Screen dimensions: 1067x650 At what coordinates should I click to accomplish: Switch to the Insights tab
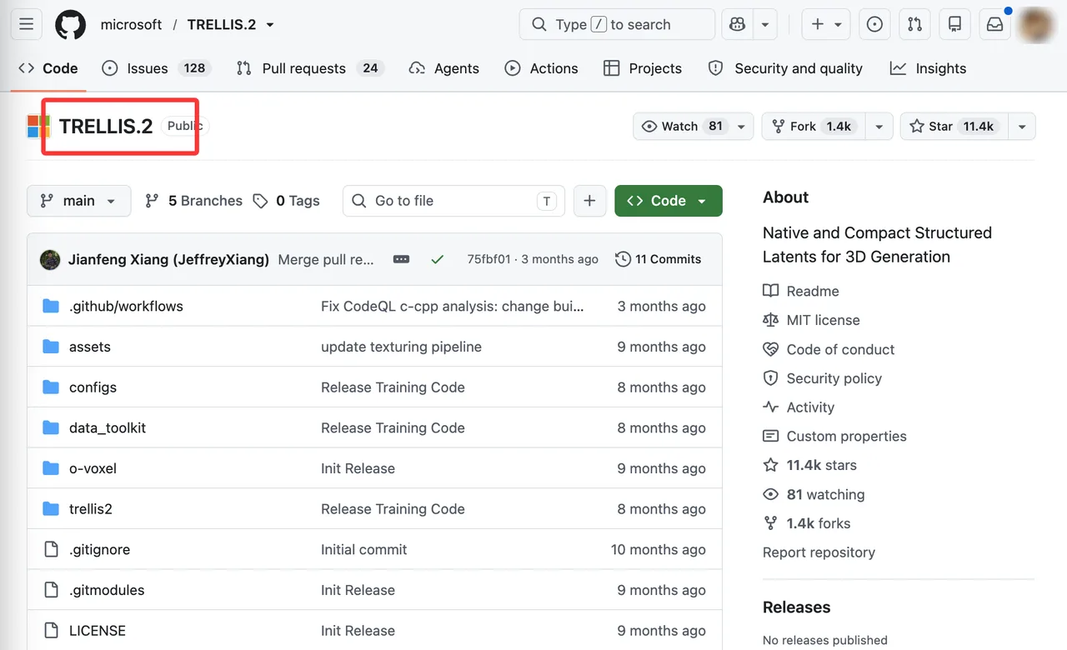click(x=928, y=68)
